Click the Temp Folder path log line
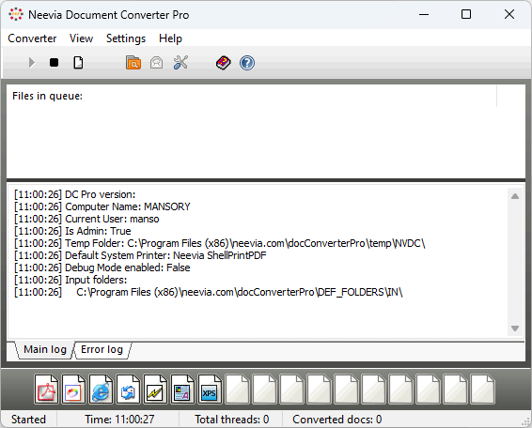532x428 pixels. pos(220,243)
